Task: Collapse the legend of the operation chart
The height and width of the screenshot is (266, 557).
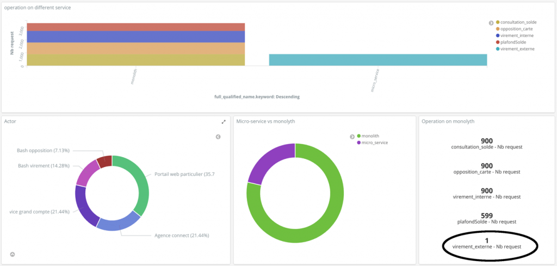Action: click(x=491, y=23)
